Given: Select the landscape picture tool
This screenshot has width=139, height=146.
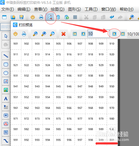Looking at the screenshot, I should click(6, 90).
